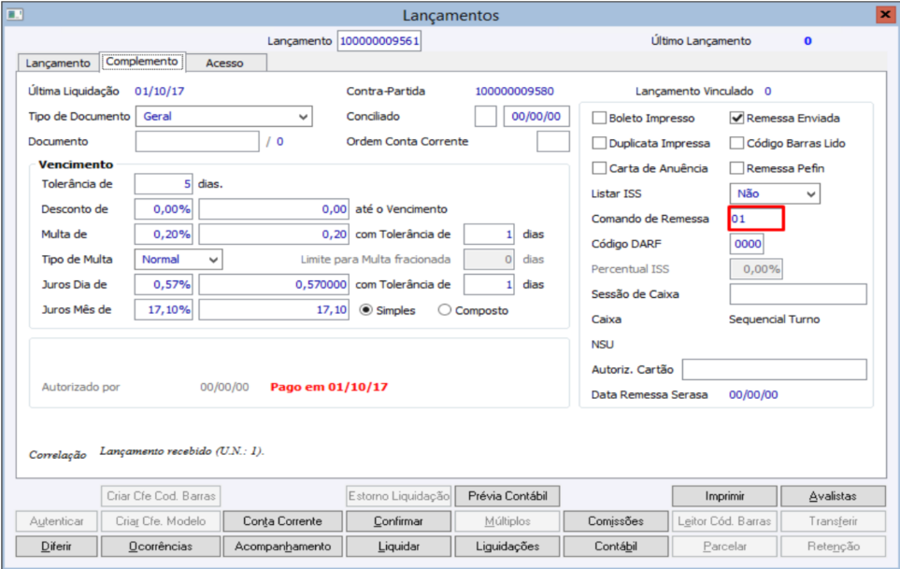This screenshot has width=900, height=569.
Task: Click the Última Liquidação date 01/10/17
Action: (160, 92)
